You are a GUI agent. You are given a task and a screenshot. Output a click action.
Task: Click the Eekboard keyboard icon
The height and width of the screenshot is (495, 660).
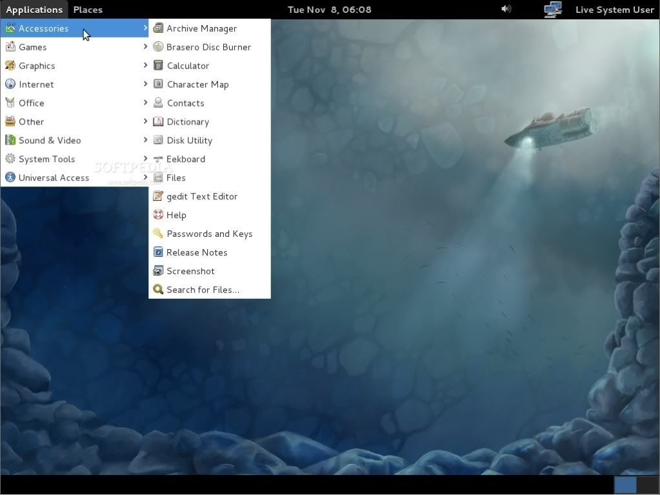tap(158, 159)
